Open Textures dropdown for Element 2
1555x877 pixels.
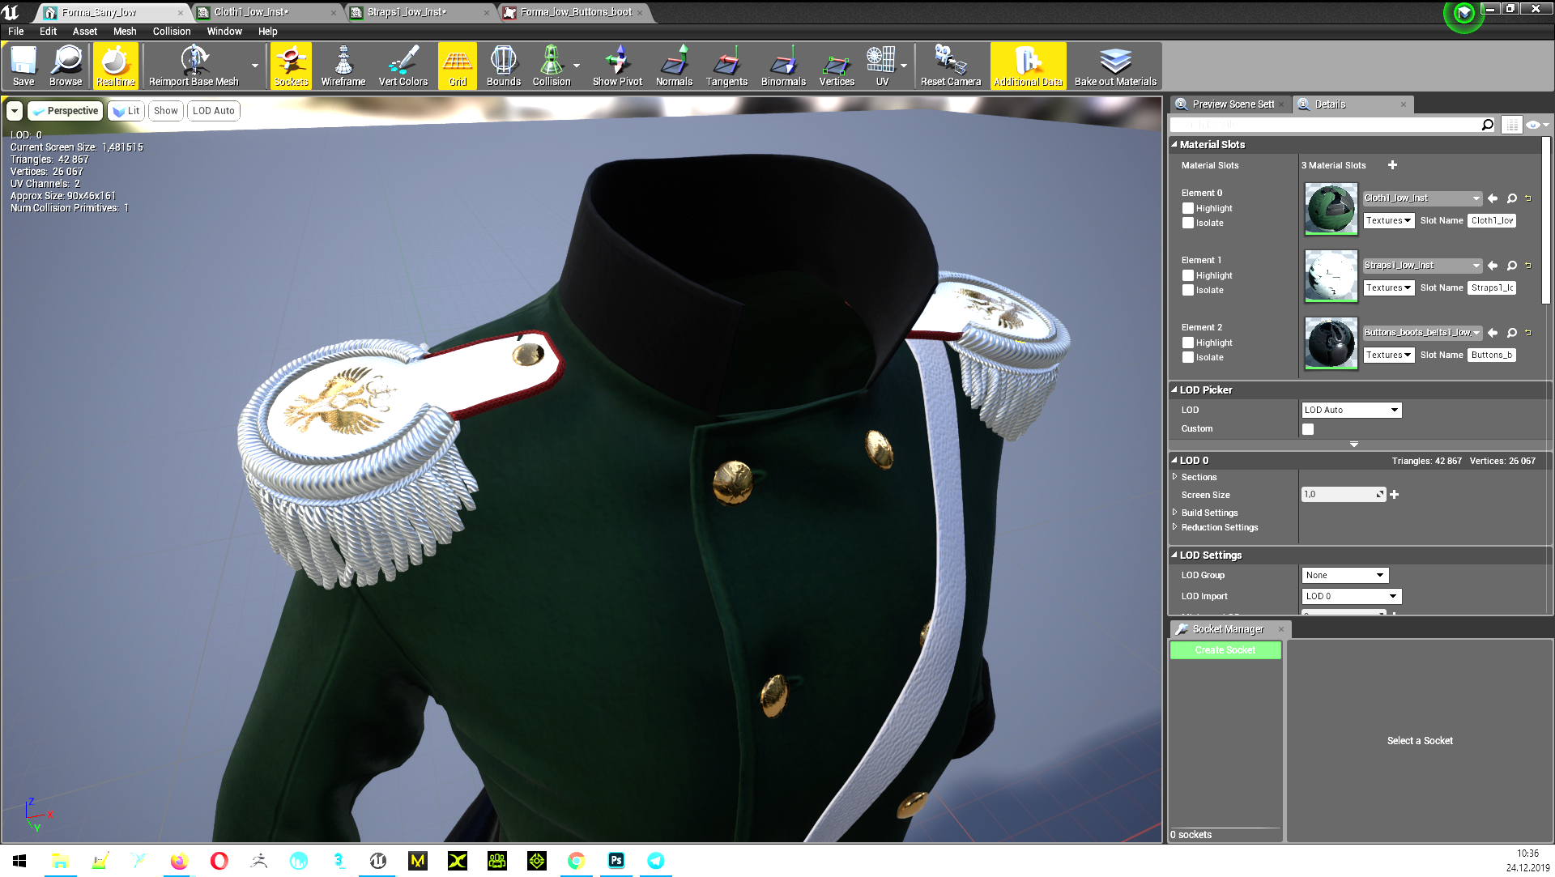coord(1388,355)
